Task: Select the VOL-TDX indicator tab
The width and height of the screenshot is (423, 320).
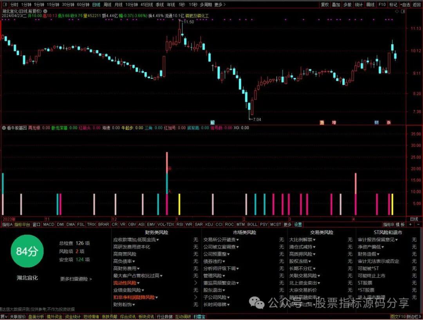Action: (x=166, y=224)
